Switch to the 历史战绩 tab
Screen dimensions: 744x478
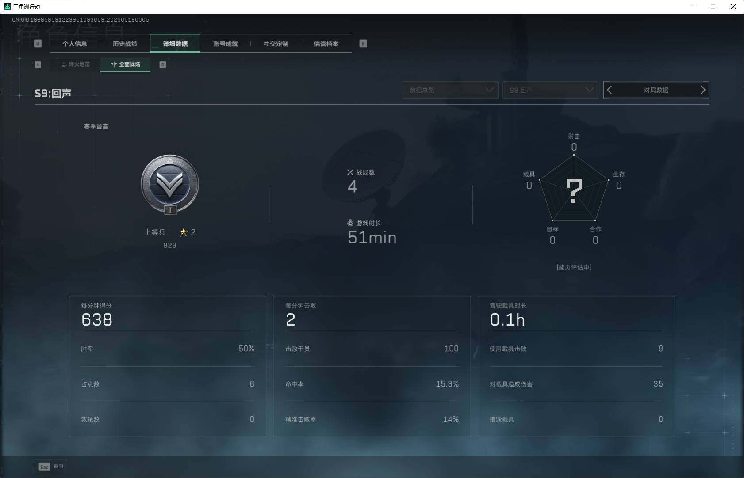coord(125,44)
